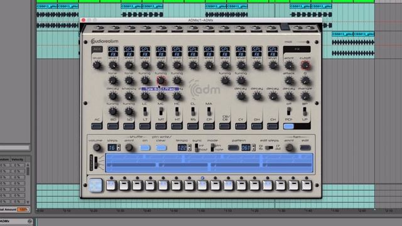The image size is (402, 226).
Task: Select the LT low tom instrument button
Action: [145, 126]
